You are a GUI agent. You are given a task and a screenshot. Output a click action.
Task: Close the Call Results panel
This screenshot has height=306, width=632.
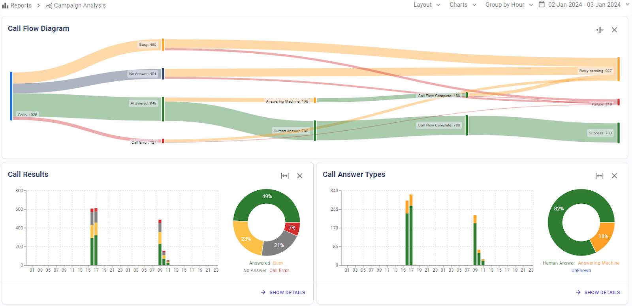click(x=300, y=176)
